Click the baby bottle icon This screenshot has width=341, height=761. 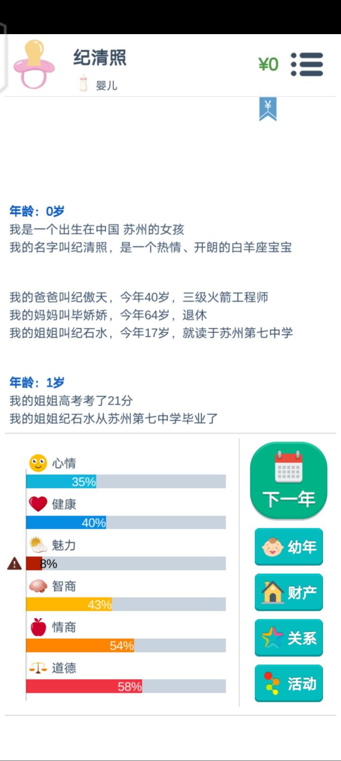(x=83, y=83)
